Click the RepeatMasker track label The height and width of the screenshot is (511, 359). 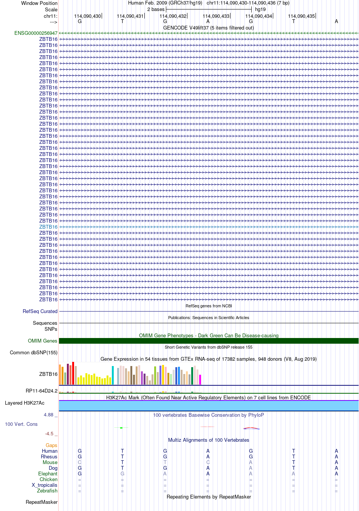[x=42, y=502]
